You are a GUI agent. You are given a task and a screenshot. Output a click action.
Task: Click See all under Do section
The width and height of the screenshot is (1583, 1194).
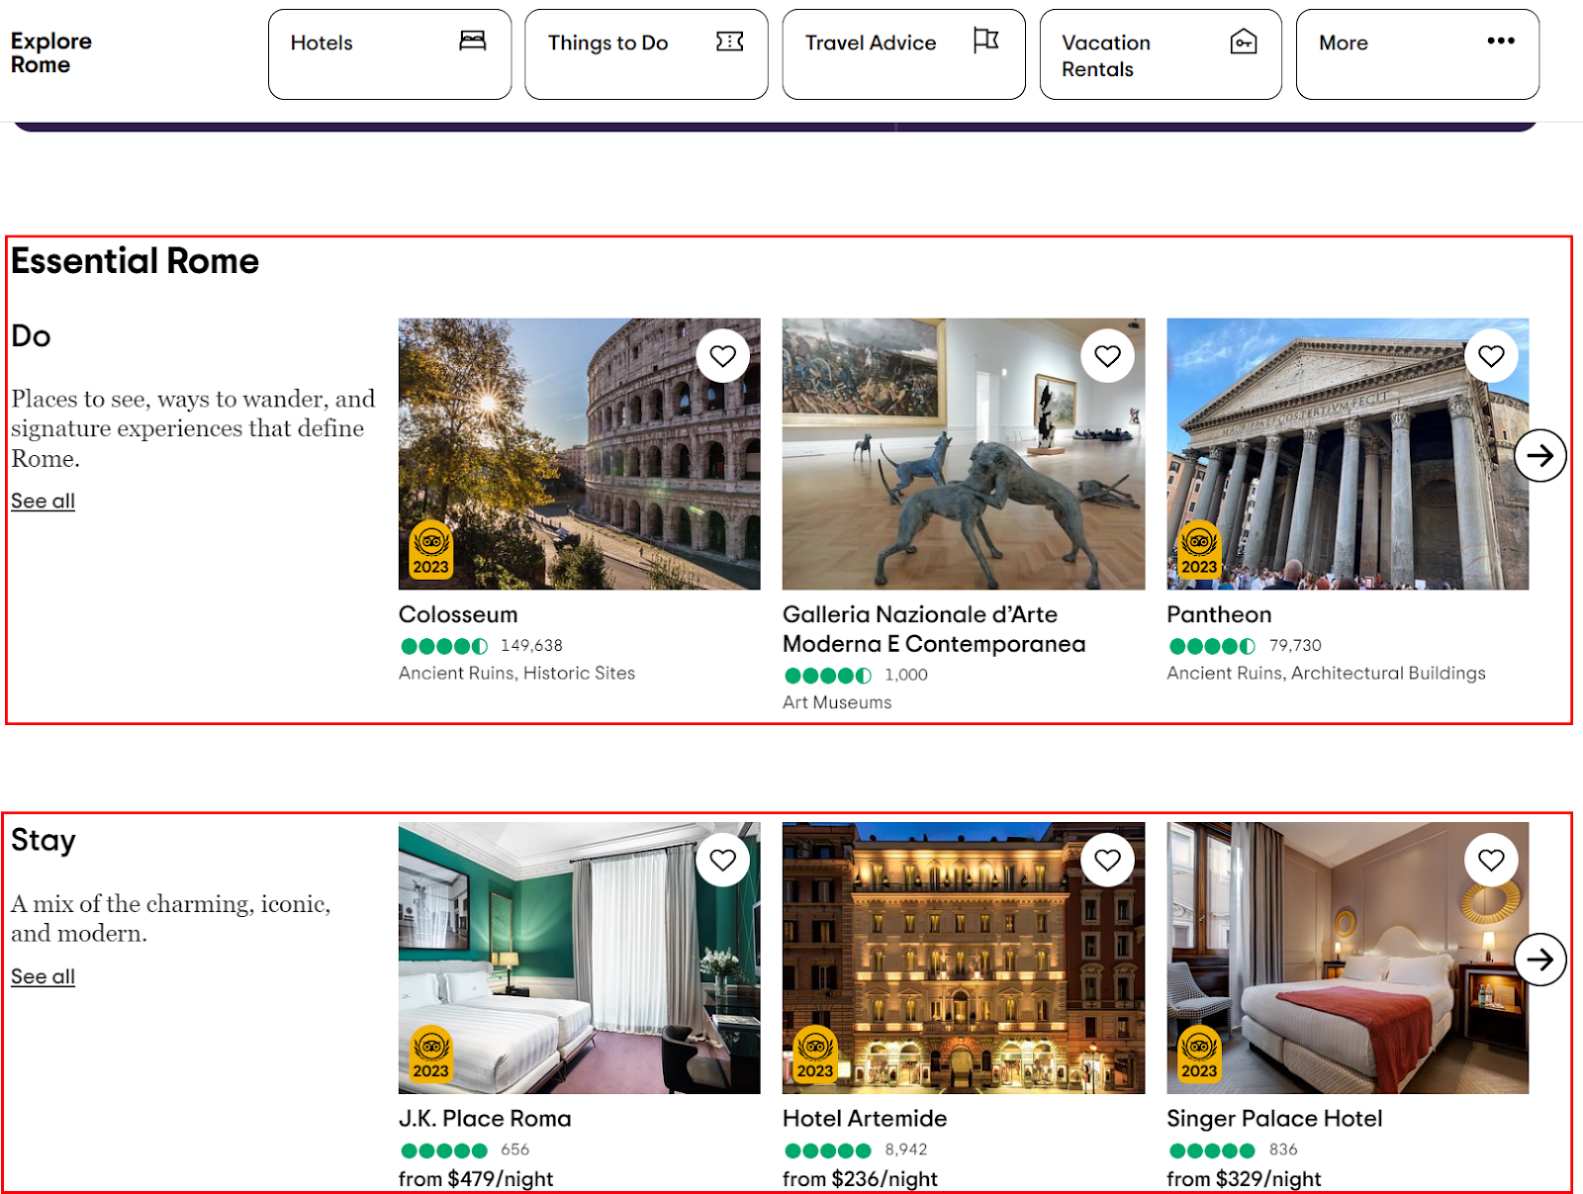click(x=43, y=502)
